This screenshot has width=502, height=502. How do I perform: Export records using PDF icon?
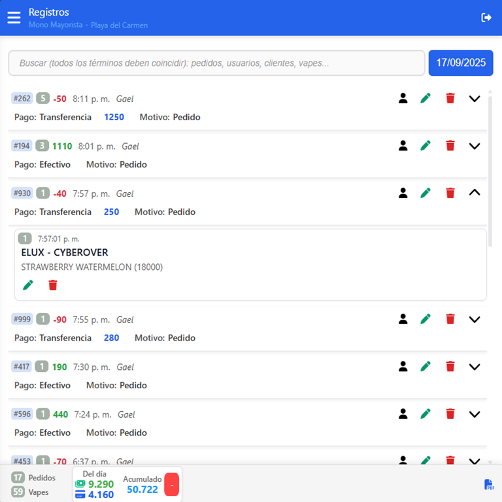[489, 484]
